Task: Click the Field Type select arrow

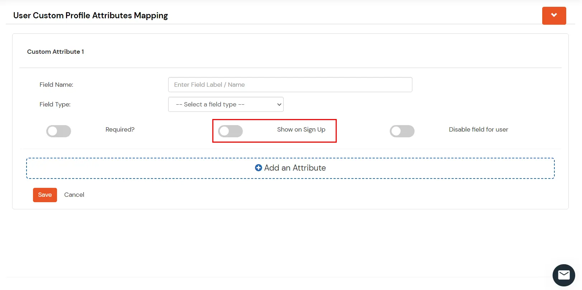Action: coord(279,105)
